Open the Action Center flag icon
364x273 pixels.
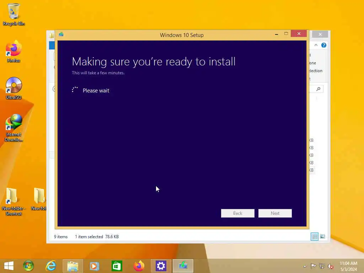click(x=313, y=266)
